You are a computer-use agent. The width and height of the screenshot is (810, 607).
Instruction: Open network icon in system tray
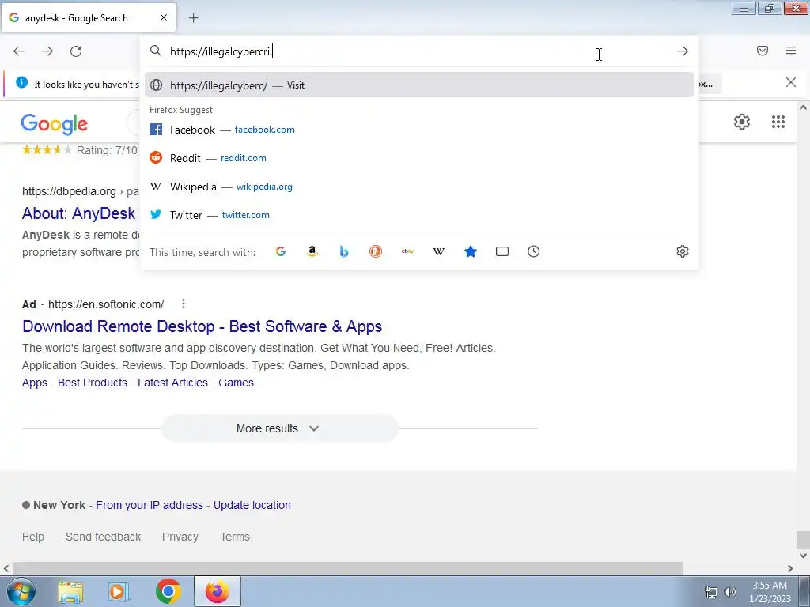click(711, 592)
